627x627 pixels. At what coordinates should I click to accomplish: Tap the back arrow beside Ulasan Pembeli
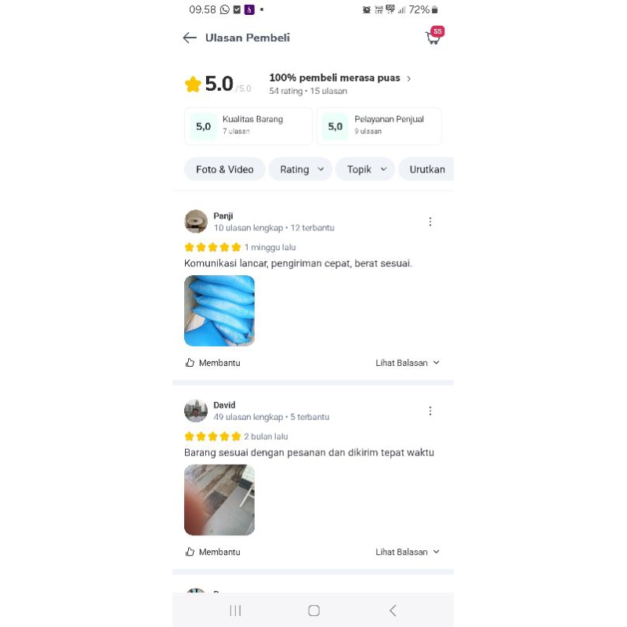tap(190, 38)
